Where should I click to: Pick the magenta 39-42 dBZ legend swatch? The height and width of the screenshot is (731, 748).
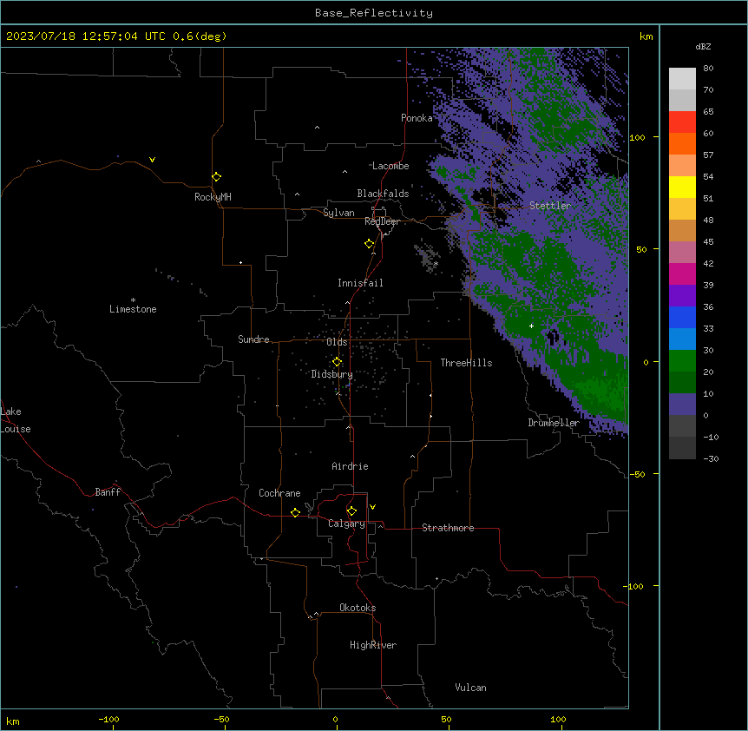682,273
